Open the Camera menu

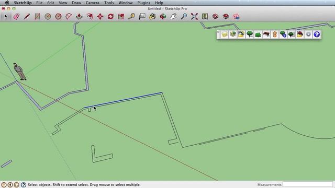point(92,3)
